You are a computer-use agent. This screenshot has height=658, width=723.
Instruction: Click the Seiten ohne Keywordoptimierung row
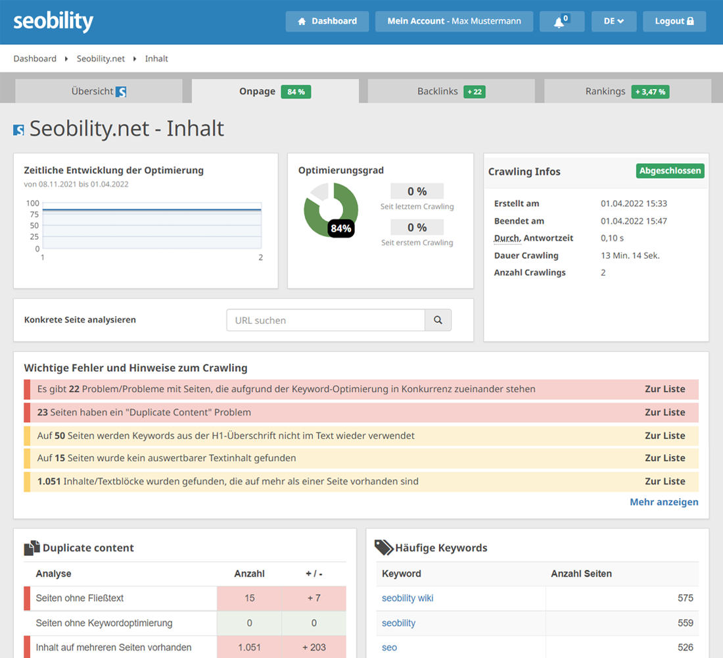(x=185, y=623)
